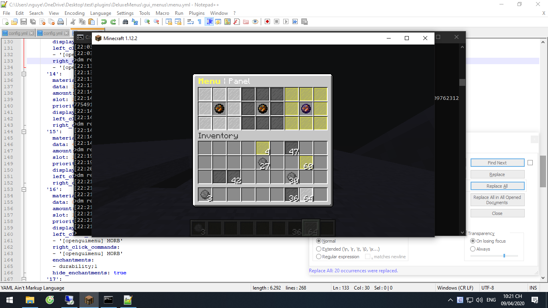Collapse the fold at line 167

pos(24,279)
